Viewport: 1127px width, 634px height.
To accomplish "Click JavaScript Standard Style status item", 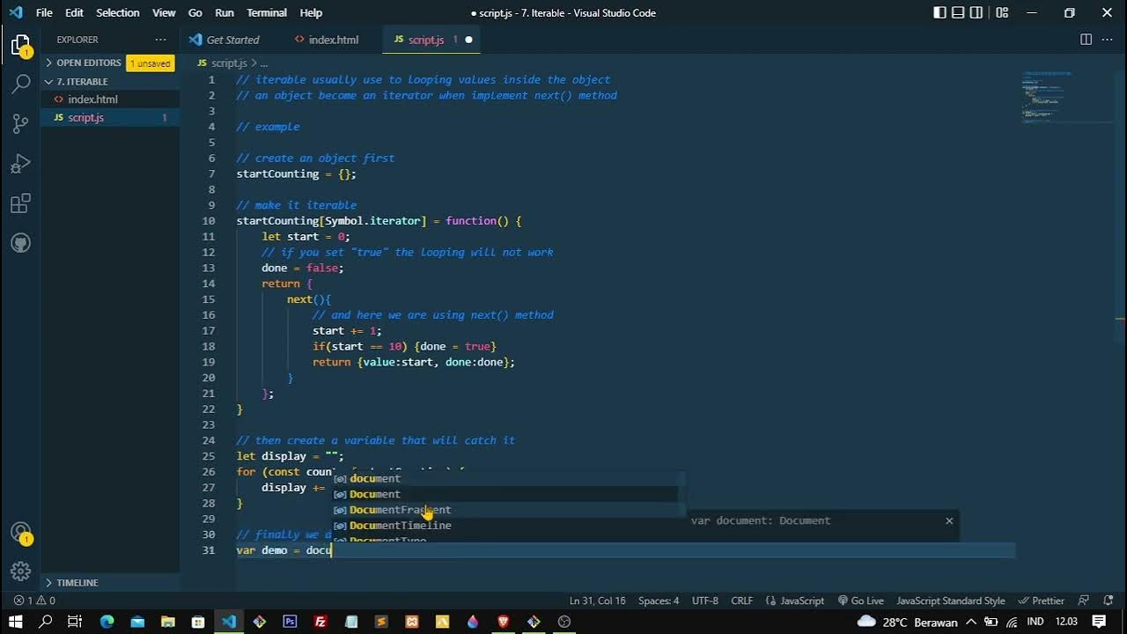I will coord(950,601).
